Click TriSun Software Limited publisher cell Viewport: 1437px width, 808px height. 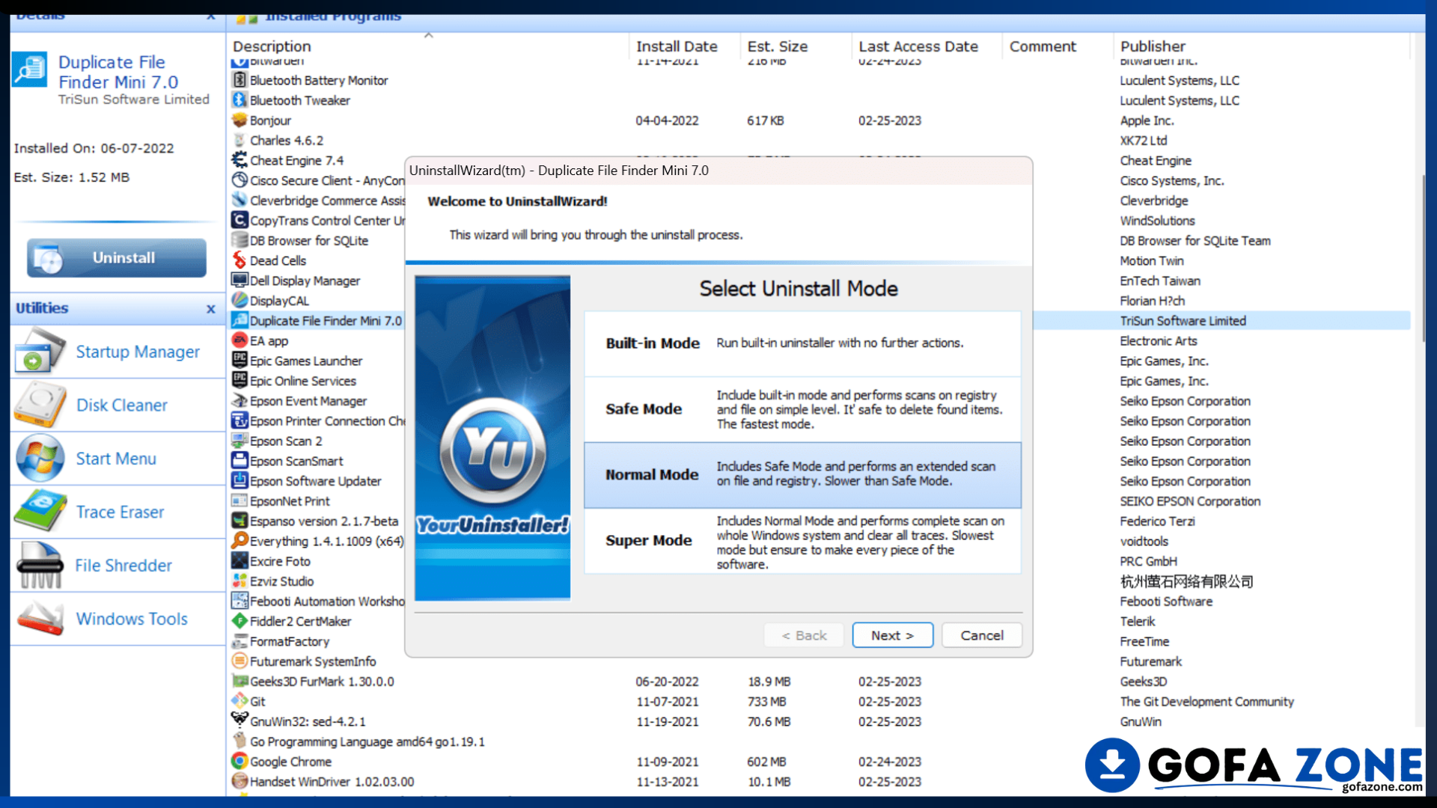point(1183,320)
